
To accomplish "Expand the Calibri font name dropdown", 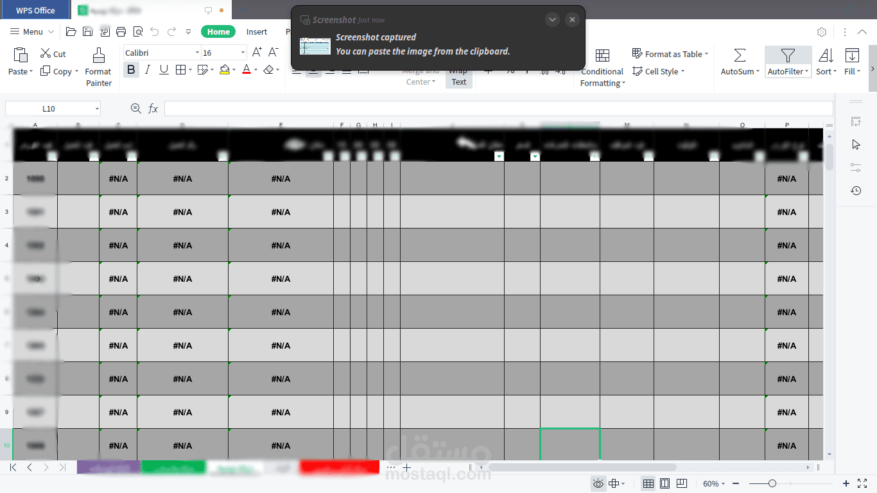I will pyautogui.click(x=197, y=53).
